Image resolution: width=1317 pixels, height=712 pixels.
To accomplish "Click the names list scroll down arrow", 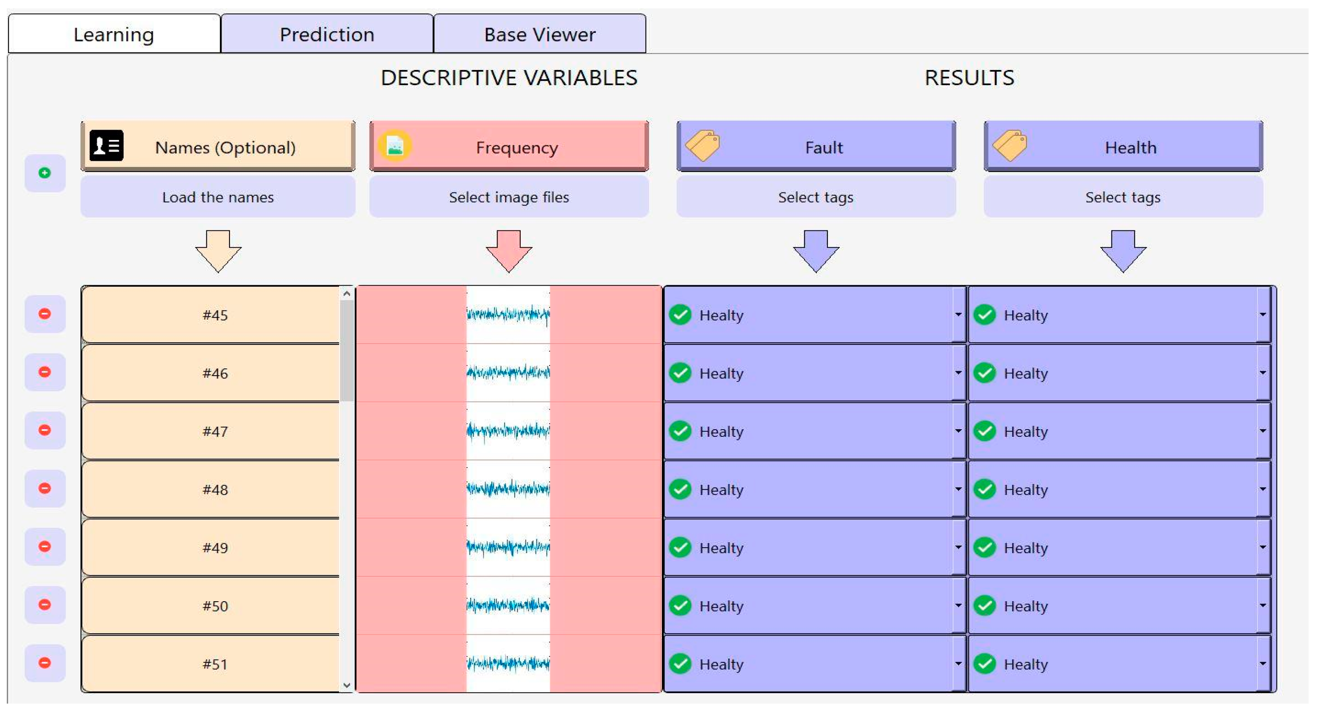I will pos(347,685).
